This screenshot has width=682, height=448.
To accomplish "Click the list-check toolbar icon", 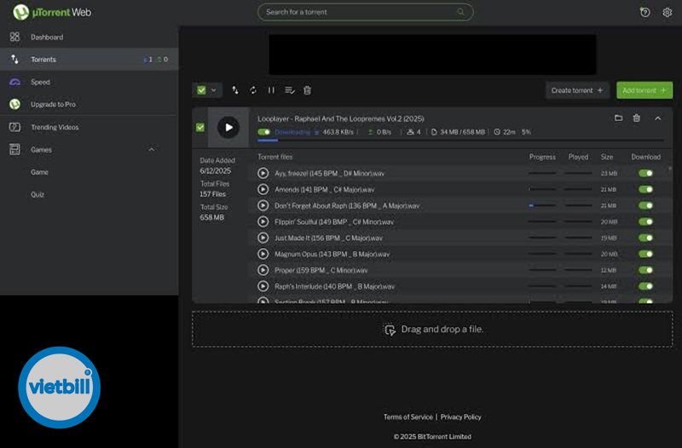I will (x=289, y=90).
